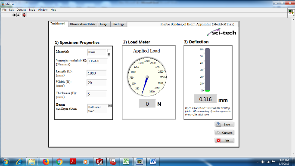Click the 3) Deflection heading
Viewport: 295px width, 166px height.
[x=196, y=42]
